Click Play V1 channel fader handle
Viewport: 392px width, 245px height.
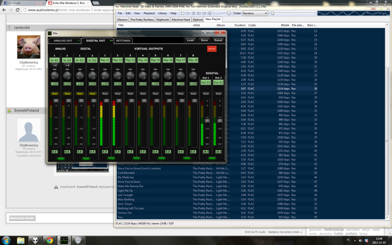[106, 101]
